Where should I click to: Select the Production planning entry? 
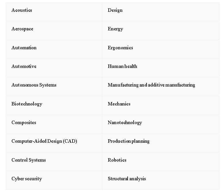pos(128,141)
